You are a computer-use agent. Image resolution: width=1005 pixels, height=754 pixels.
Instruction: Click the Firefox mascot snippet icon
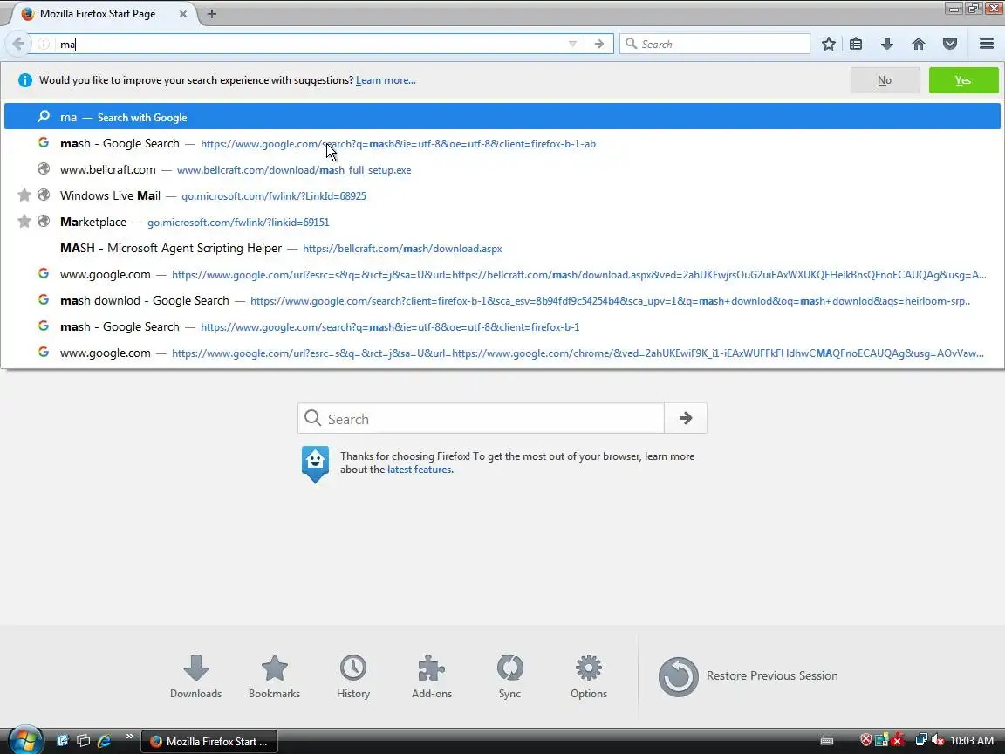tap(315, 464)
